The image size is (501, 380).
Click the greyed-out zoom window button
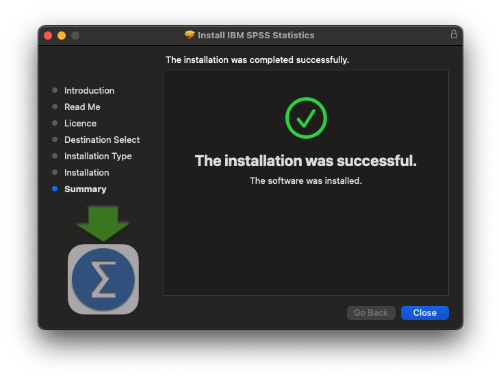point(75,36)
